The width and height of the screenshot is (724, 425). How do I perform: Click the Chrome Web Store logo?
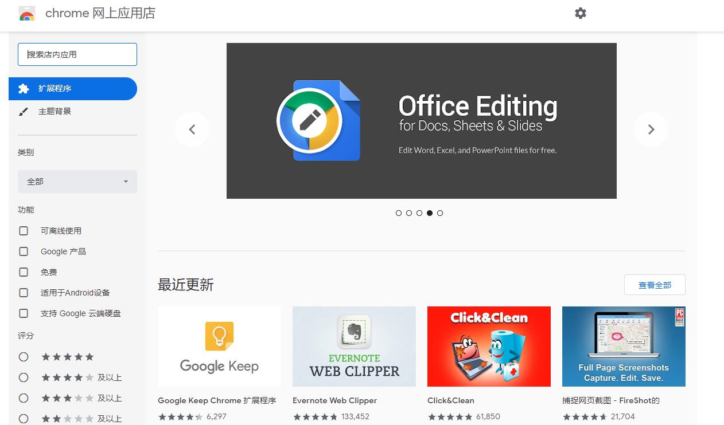27,13
